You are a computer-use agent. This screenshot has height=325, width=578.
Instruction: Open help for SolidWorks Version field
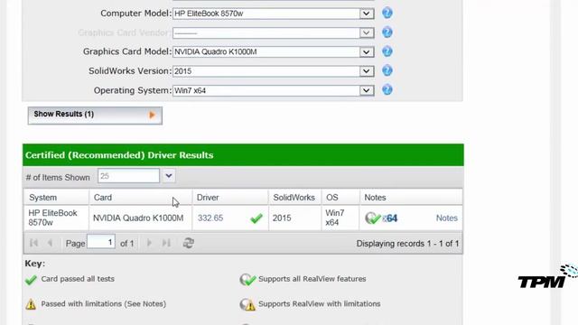(387, 70)
